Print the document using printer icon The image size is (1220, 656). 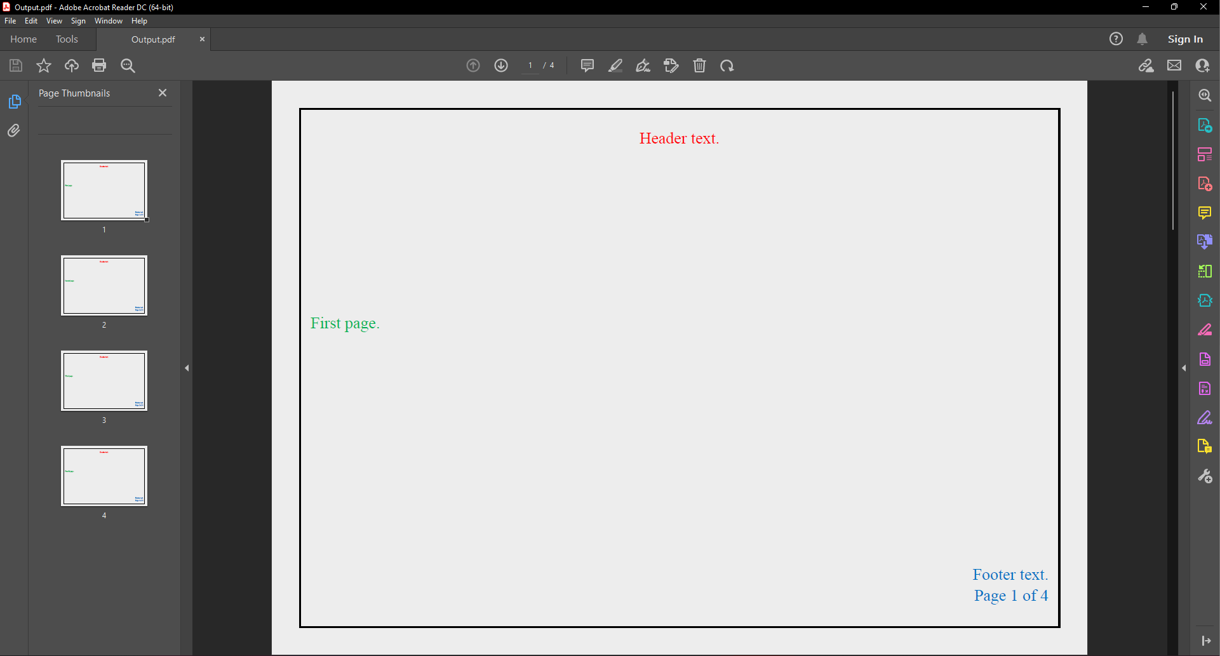[x=99, y=65]
